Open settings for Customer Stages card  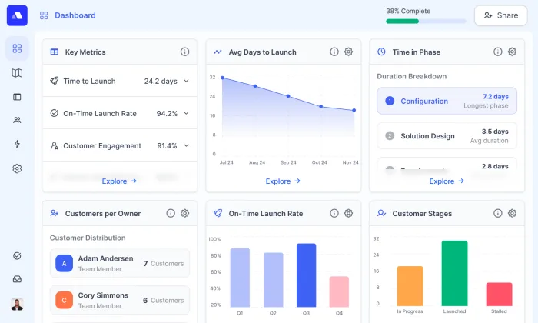pos(513,213)
